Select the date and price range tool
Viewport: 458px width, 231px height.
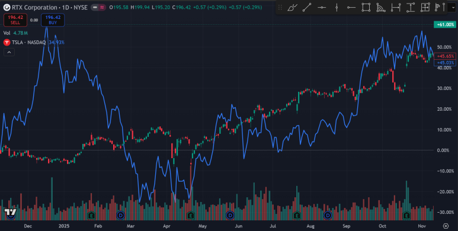pos(425,7)
